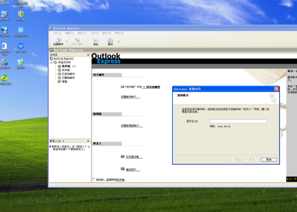Screen dimensions: 297x212
Task: Open the 360安全卫士 desktop icon
Action: (5, 80)
